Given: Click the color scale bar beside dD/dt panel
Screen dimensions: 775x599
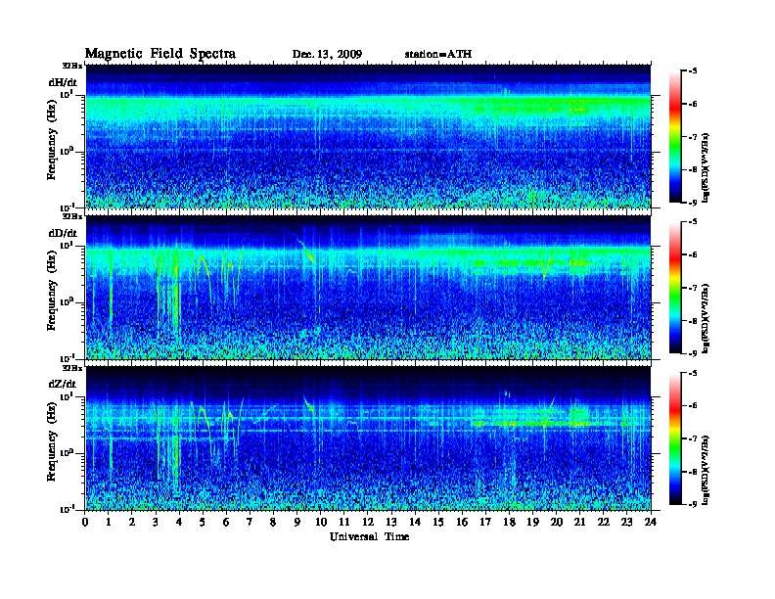Looking at the screenshot, I should (x=675, y=288).
